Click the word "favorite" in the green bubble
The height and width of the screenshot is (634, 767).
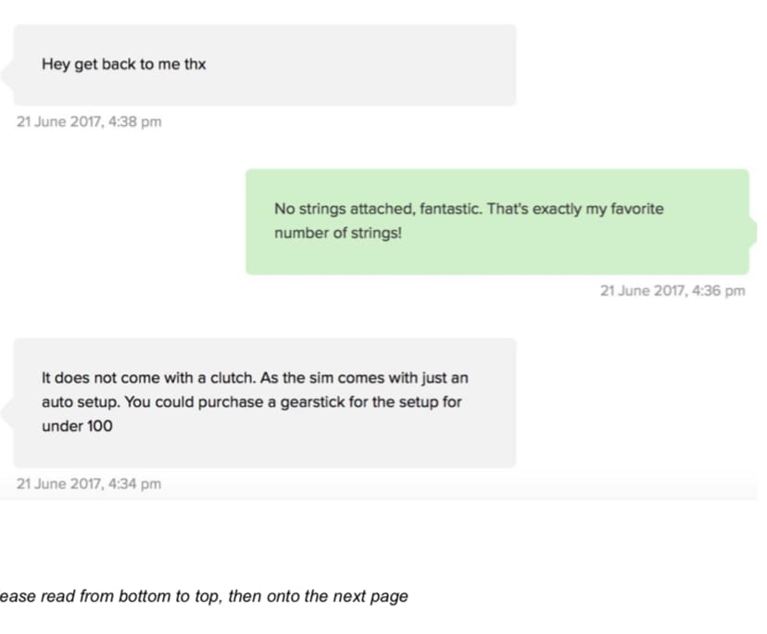[636, 209]
